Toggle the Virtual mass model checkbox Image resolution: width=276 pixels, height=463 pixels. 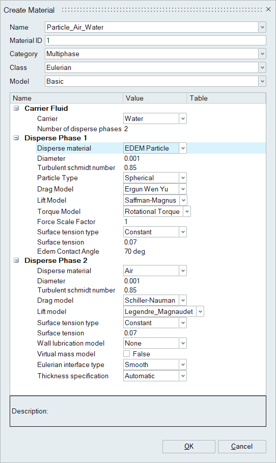point(127,354)
